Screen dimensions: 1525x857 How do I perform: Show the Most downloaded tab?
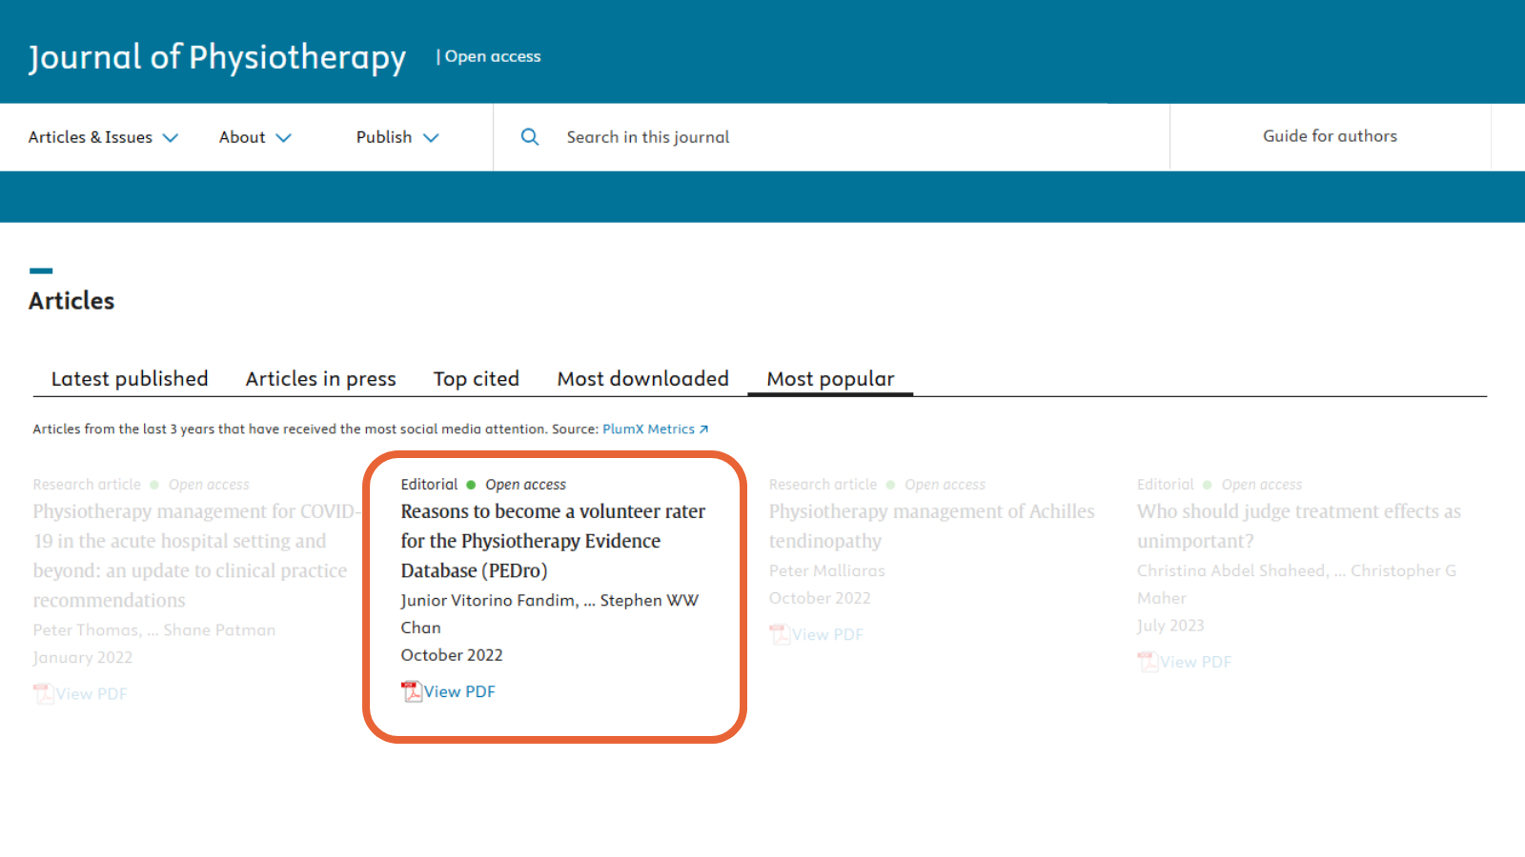(642, 379)
